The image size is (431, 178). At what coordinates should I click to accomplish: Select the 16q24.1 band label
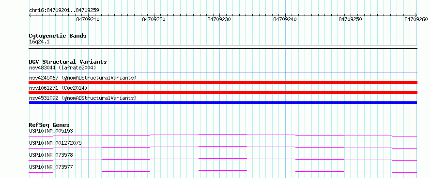click(39, 42)
